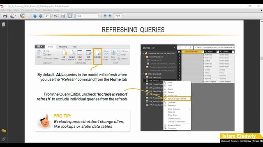This screenshot has width=263, height=147.
Task: Open the Edit menu
Action: point(9,10)
